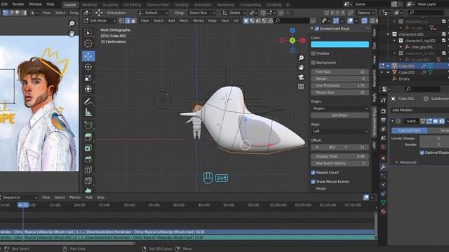The width and height of the screenshot is (449, 252).
Task: Select the Catmull-Clark subdivision type
Action: click(x=410, y=130)
